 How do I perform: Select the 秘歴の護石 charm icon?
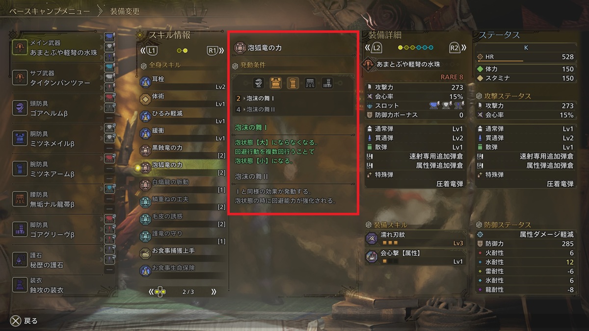click(20, 260)
